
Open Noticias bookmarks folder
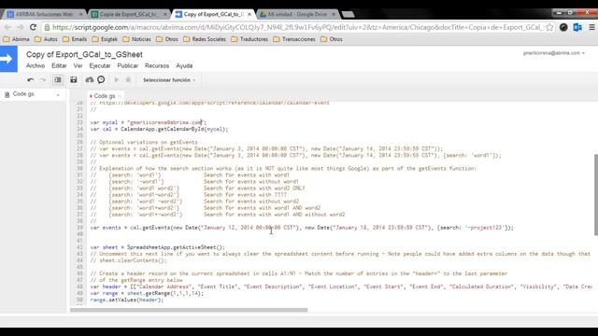137,39
